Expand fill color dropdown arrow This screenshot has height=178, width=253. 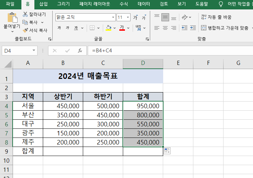pos(114,28)
